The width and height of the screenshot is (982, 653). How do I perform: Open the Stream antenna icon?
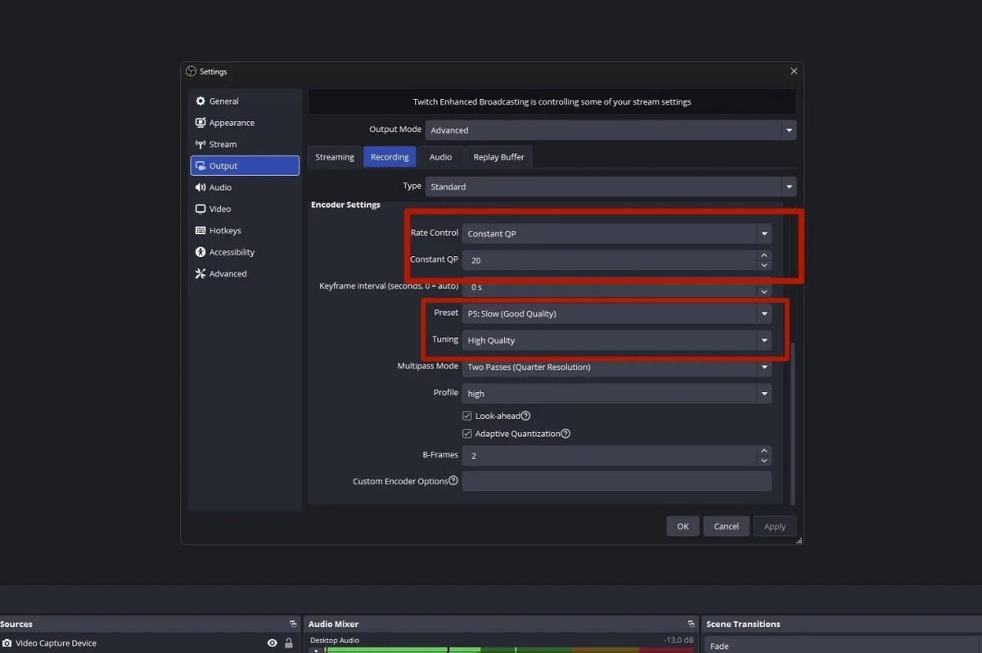click(x=200, y=144)
